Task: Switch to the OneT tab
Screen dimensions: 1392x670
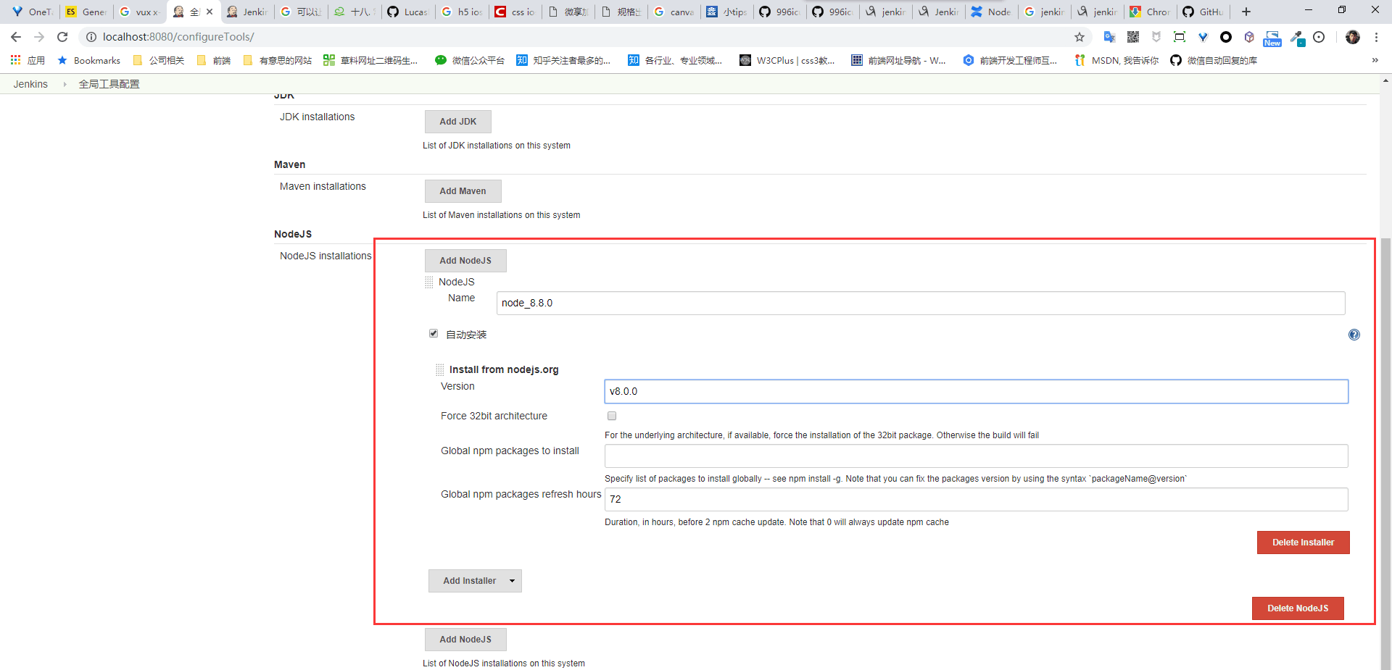Action: pos(32,12)
